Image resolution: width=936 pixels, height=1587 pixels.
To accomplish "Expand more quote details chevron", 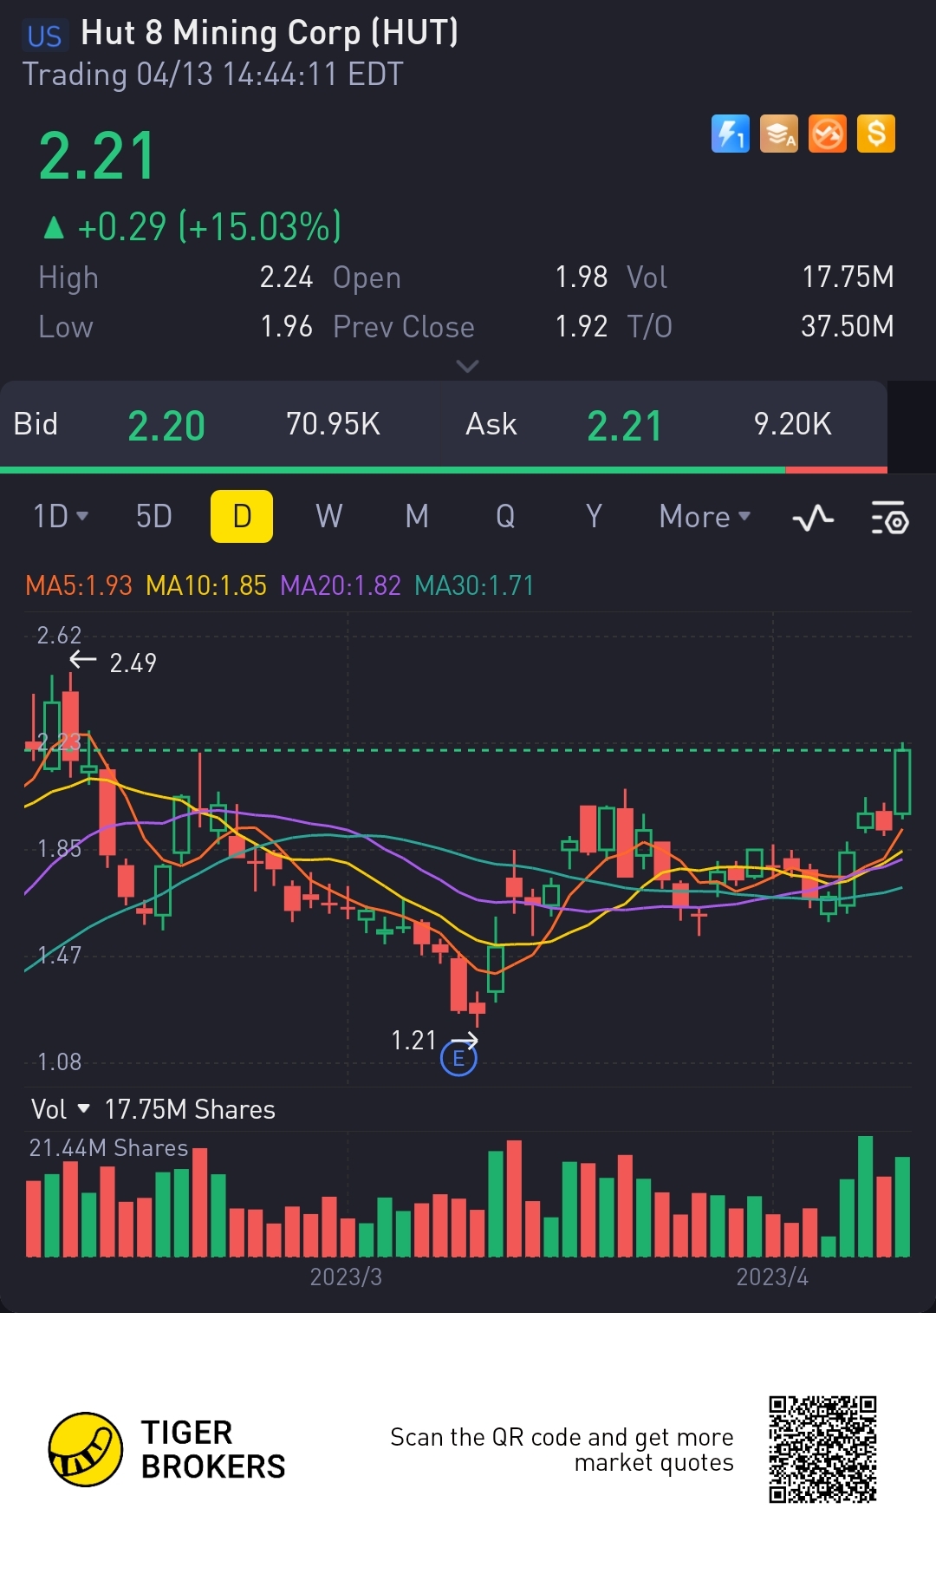I will pos(467,366).
